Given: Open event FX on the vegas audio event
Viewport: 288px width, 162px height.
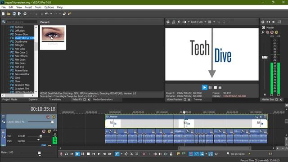Looking at the screenshot, I should click(187, 131).
